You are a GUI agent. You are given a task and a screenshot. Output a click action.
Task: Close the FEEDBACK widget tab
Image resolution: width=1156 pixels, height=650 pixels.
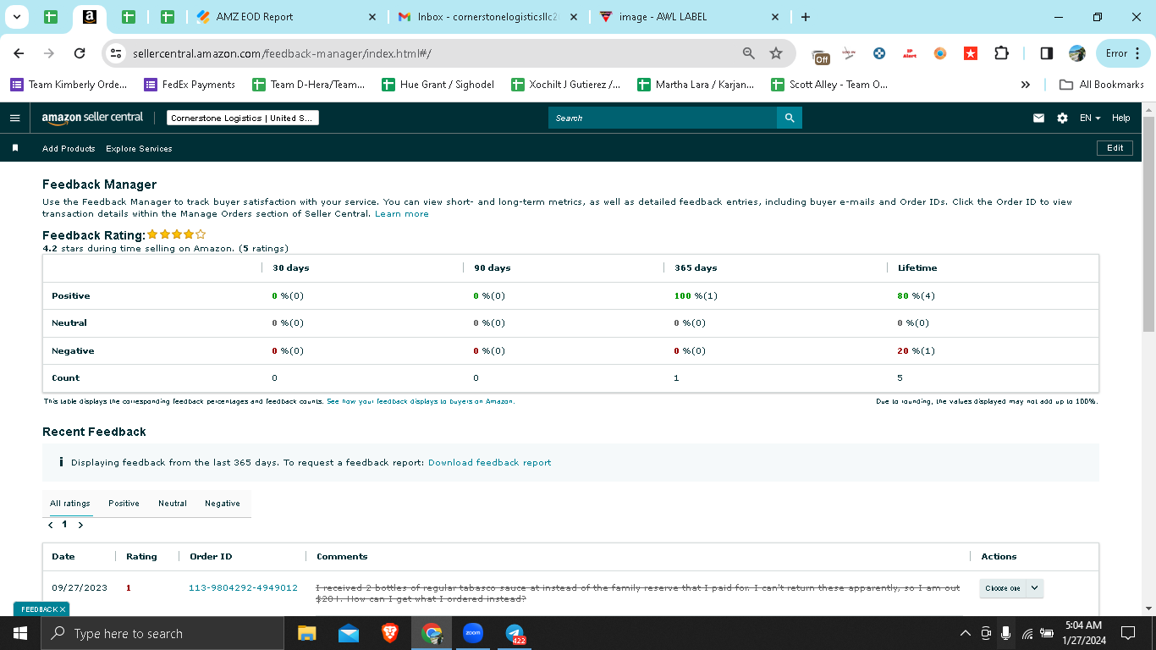point(62,609)
